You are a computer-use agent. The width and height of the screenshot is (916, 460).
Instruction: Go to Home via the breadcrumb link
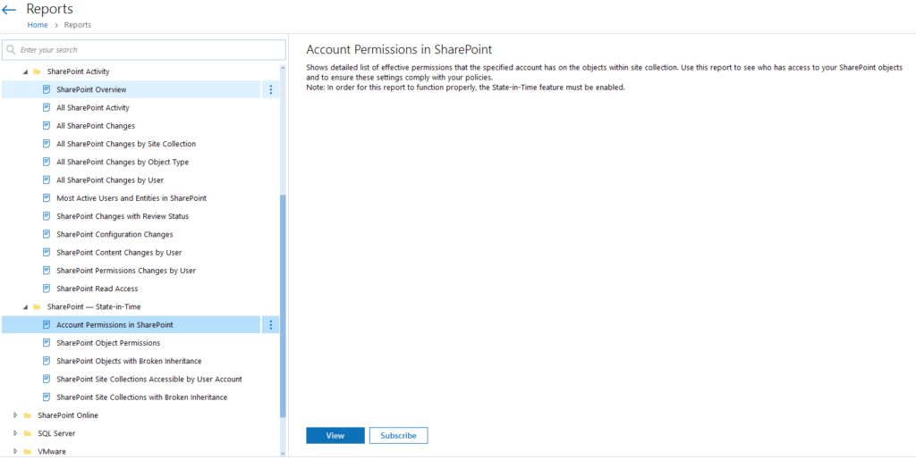38,25
